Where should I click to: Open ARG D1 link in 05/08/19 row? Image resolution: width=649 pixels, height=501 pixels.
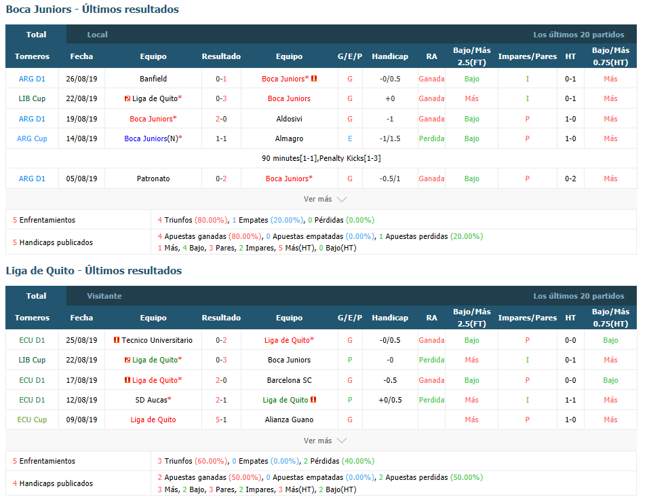pos(32,179)
